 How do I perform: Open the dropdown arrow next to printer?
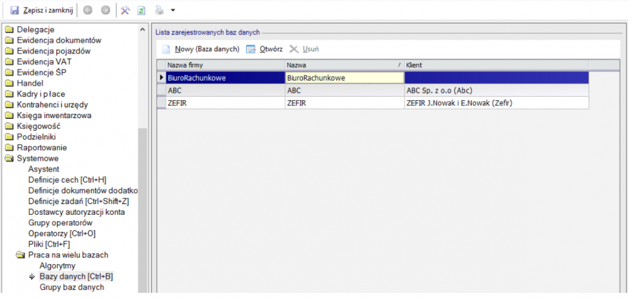(x=173, y=10)
